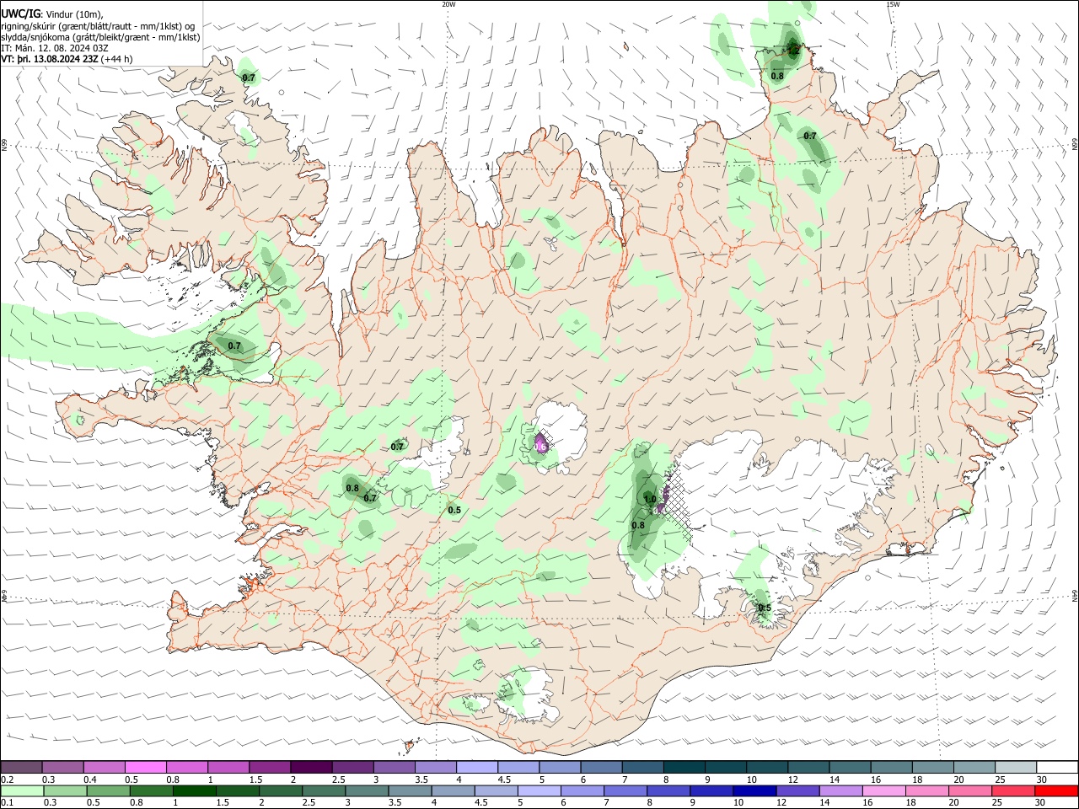Screen dimensions: 1079x809
Task: Click the '20W' longitude label
Action: click(x=448, y=4)
